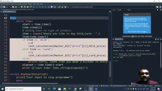
Task: Open Microsoft Edge from taskbar
Action: pos(54,89)
